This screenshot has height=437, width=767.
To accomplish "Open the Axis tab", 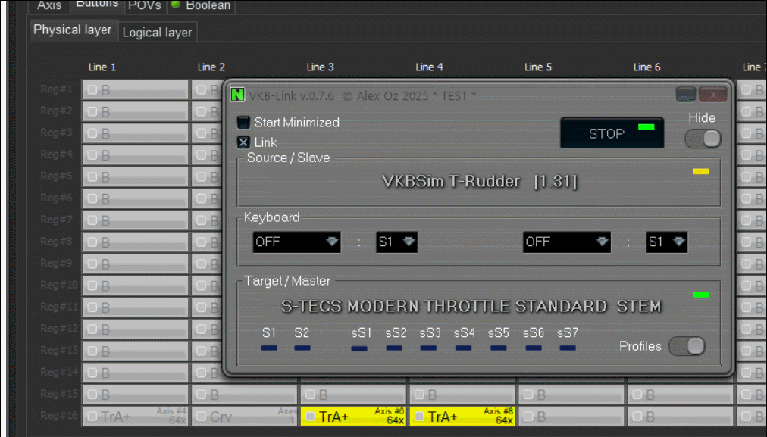I will (x=49, y=6).
